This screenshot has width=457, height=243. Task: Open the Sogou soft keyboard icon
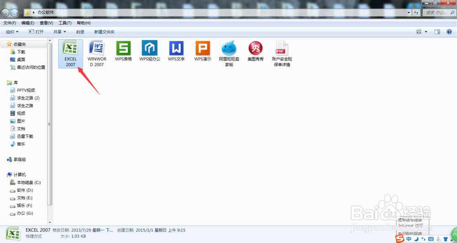(x=431, y=239)
